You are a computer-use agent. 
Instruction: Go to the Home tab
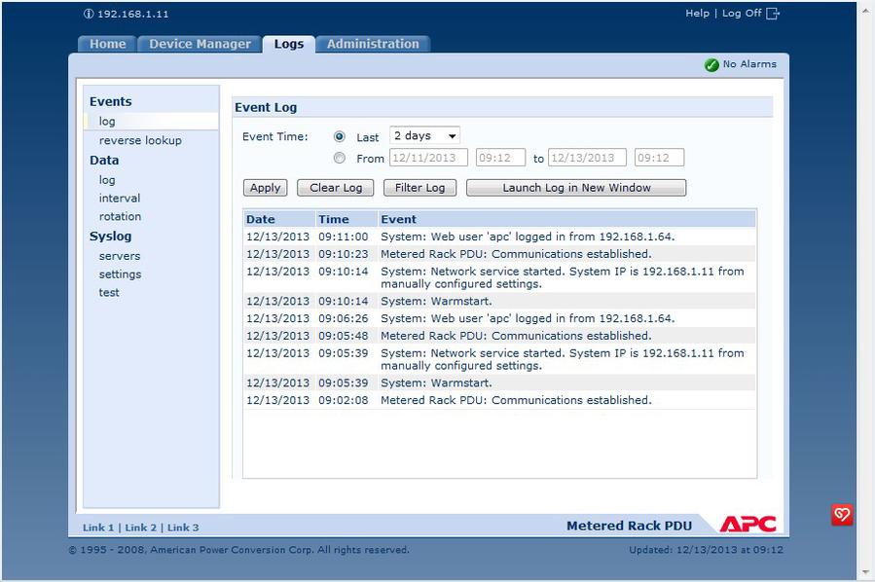[107, 44]
